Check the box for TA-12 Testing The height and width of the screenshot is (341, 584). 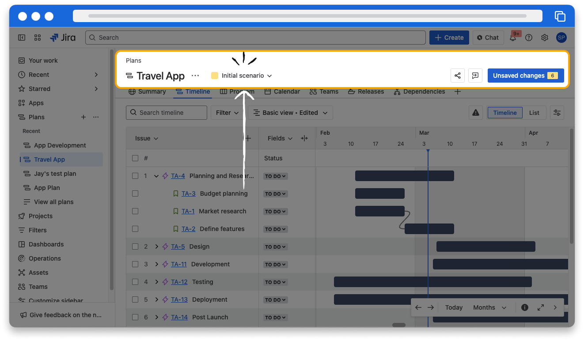pyautogui.click(x=135, y=282)
